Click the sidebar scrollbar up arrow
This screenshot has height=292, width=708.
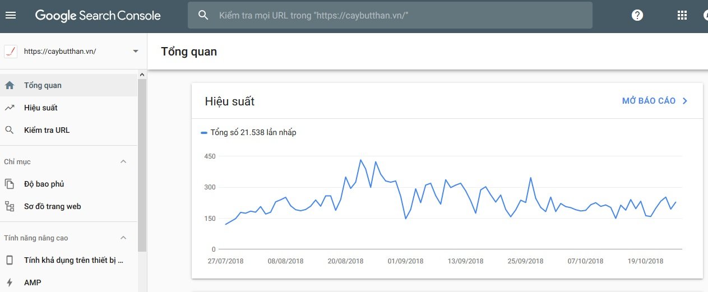point(142,75)
